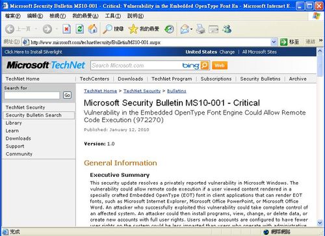Image resolution: width=325 pixels, height=236 pixels.
Task: Select TechNet Security in the sidebar
Action: (25, 107)
